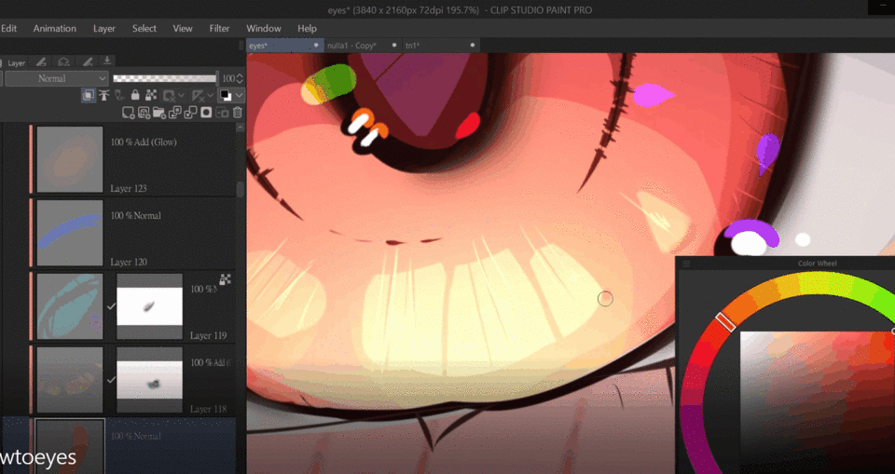The width and height of the screenshot is (895, 474).
Task: Open the Help menu
Action: coord(307,29)
